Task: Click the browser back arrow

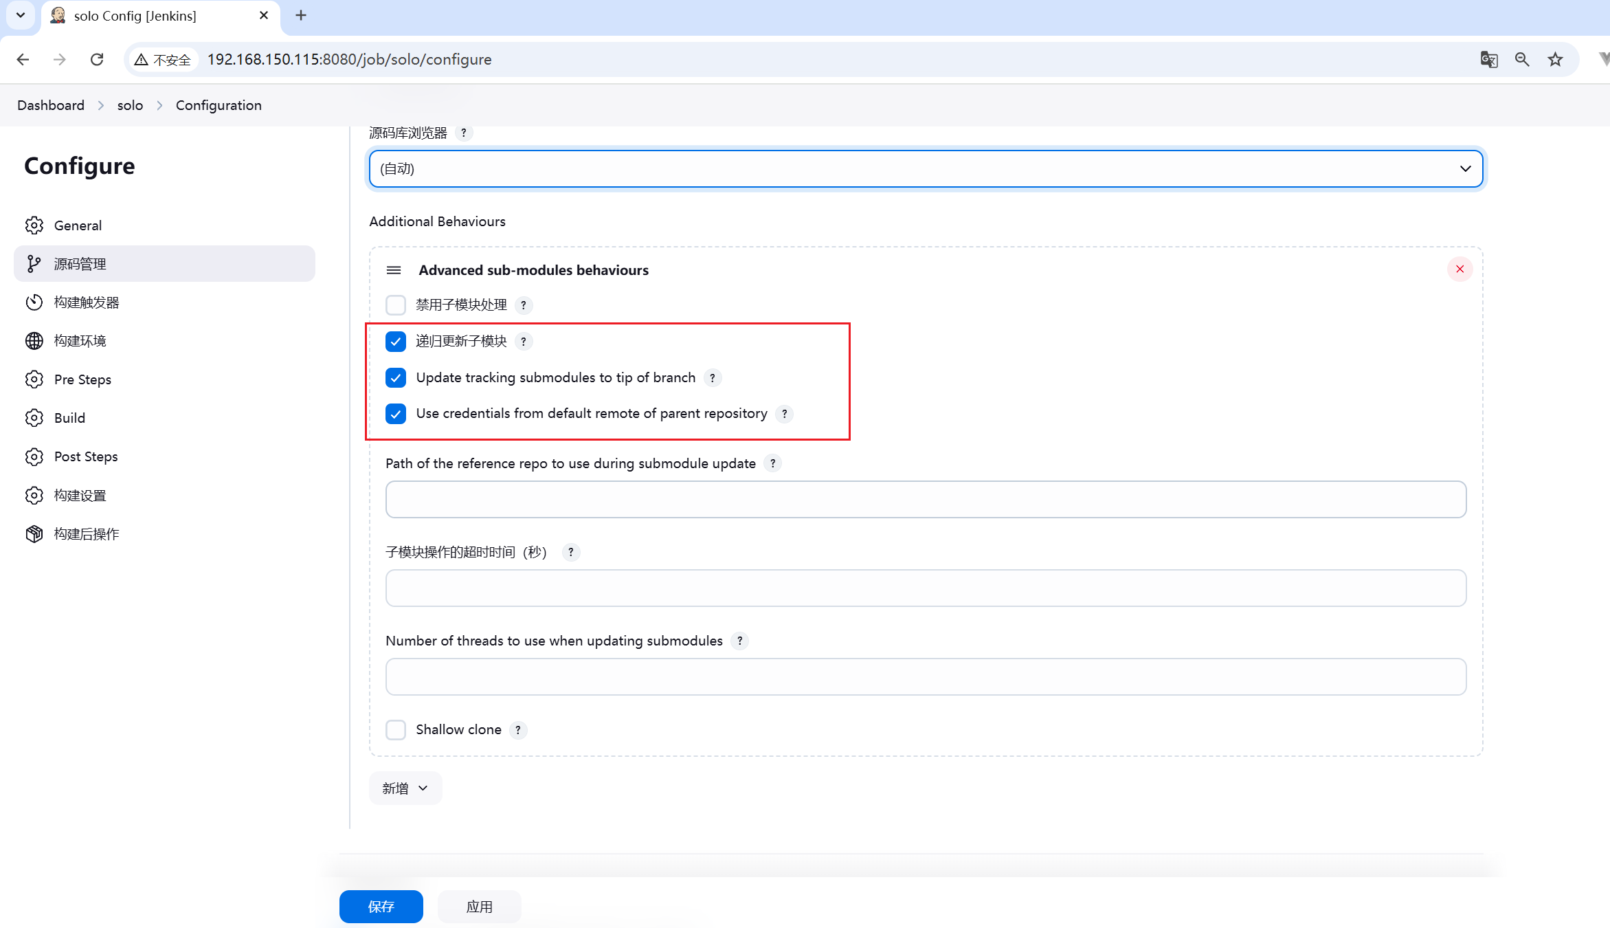Action: pyautogui.click(x=23, y=60)
